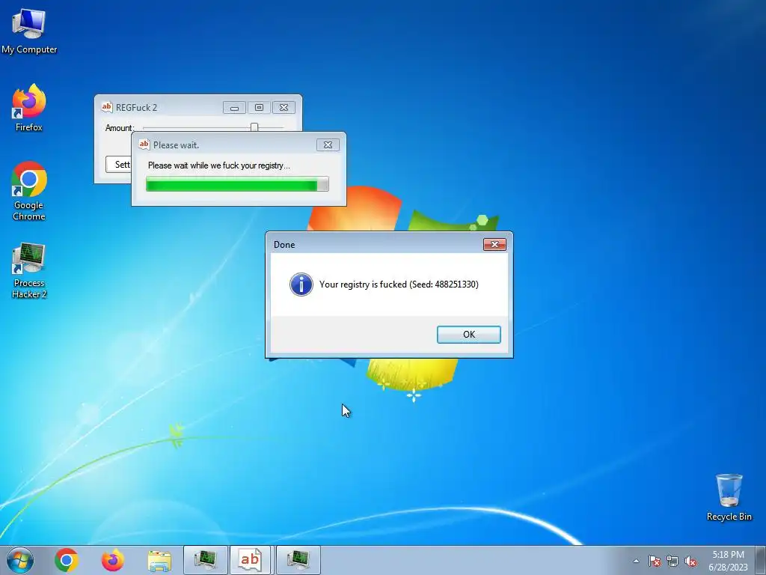The height and width of the screenshot is (575, 766).
Task: Minimize the REGFuck 2 window
Action: point(234,108)
